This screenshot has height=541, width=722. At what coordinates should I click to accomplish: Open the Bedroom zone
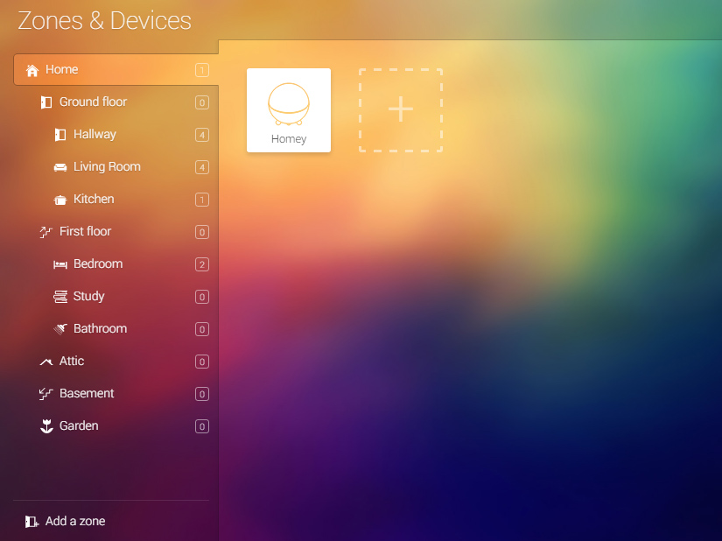(116, 263)
